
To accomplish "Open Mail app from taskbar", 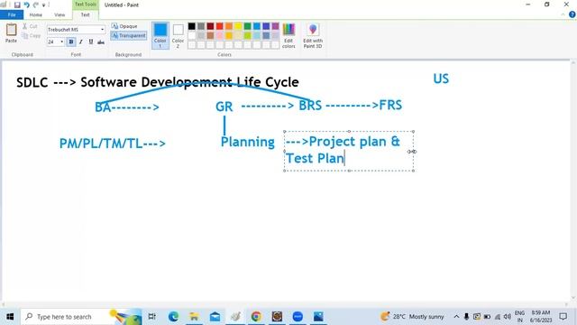I will (x=215, y=317).
